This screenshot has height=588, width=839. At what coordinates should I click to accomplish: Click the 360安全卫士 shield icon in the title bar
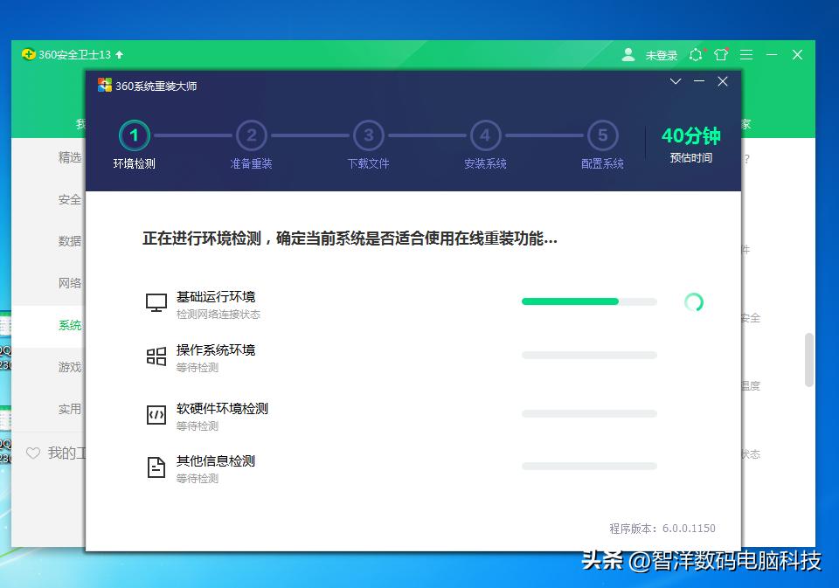coord(27,54)
